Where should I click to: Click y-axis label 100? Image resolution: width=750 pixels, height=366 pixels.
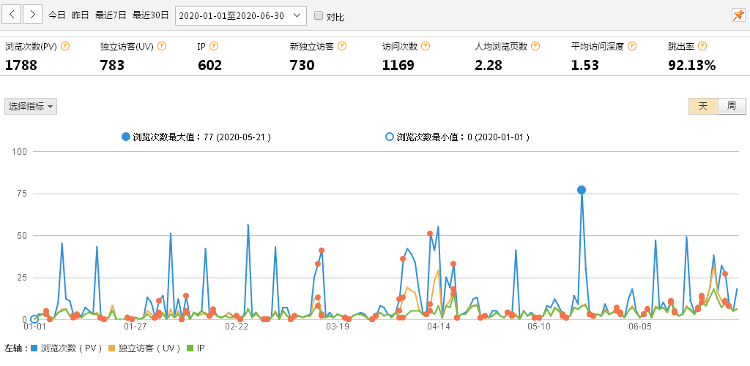(x=20, y=152)
